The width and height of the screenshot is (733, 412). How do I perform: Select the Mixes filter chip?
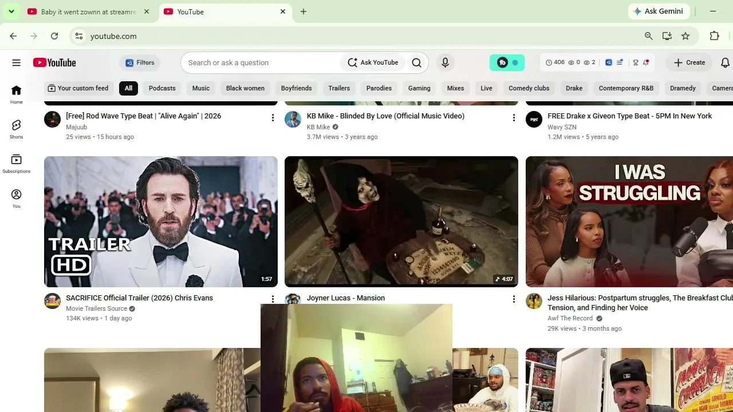pos(455,88)
